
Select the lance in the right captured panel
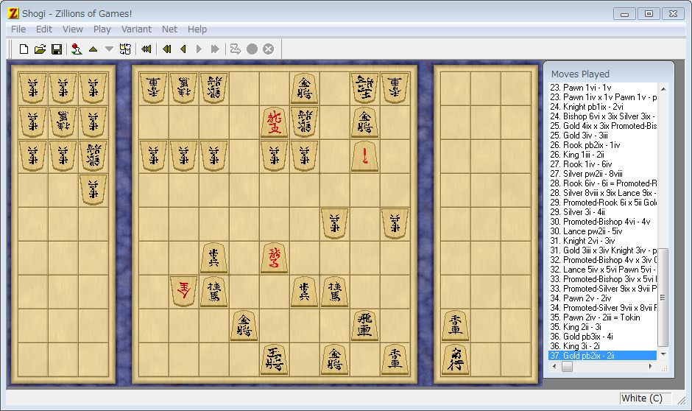pyautogui.click(x=456, y=326)
